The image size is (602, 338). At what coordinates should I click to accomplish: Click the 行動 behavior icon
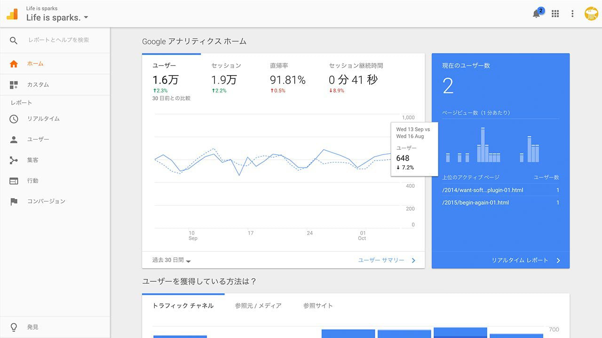(x=14, y=181)
